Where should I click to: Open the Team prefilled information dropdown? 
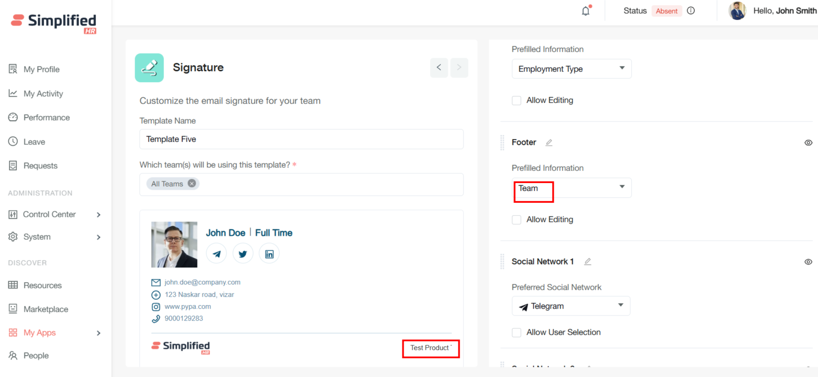(571, 188)
